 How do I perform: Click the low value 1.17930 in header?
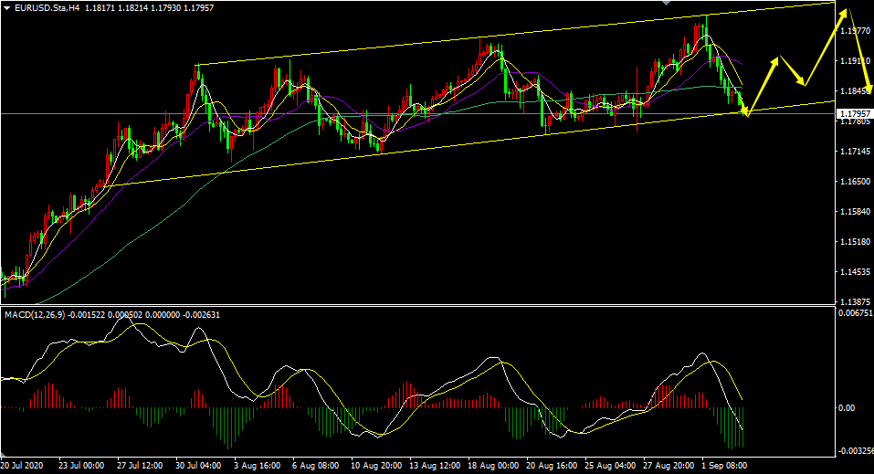[x=166, y=8]
